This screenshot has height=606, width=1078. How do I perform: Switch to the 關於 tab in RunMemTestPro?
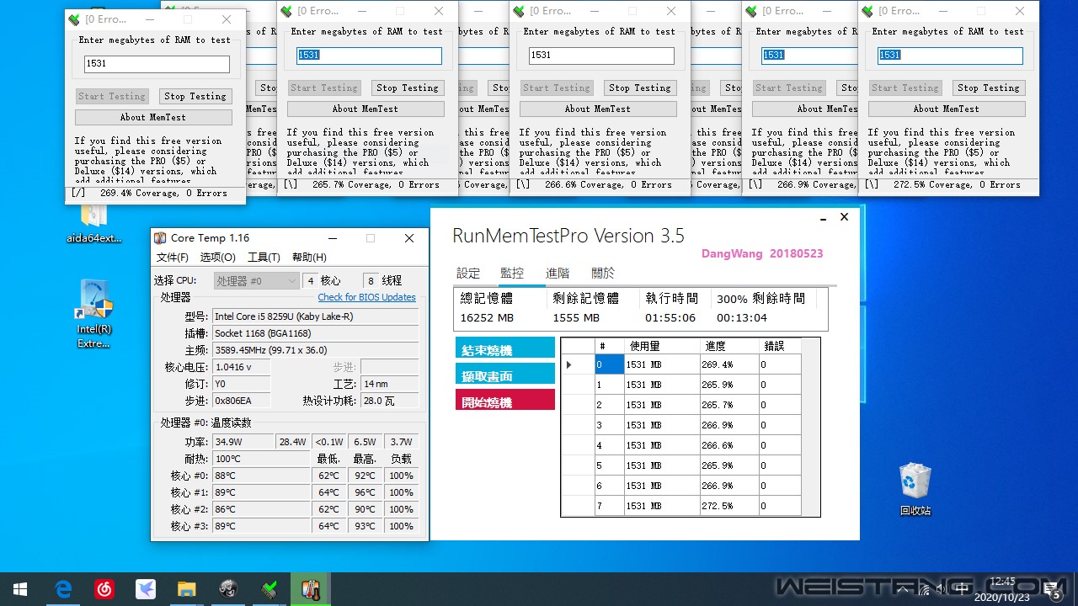pyautogui.click(x=603, y=273)
